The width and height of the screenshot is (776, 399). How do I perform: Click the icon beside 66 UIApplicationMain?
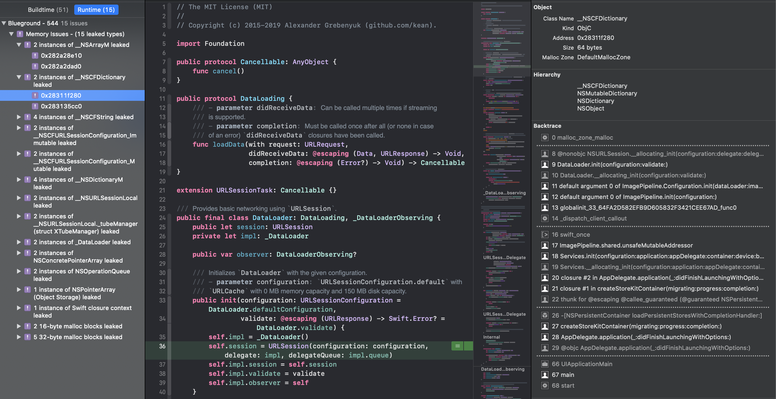[x=545, y=364]
